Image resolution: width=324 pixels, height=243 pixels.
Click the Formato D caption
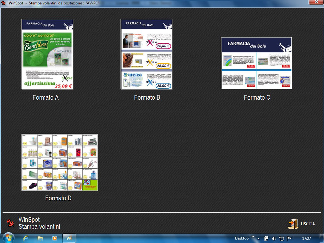click(58, 198)
